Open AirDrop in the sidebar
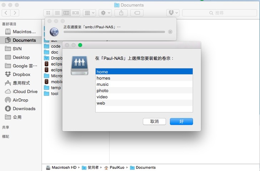 pyautogui.click(x=21, y=100)
